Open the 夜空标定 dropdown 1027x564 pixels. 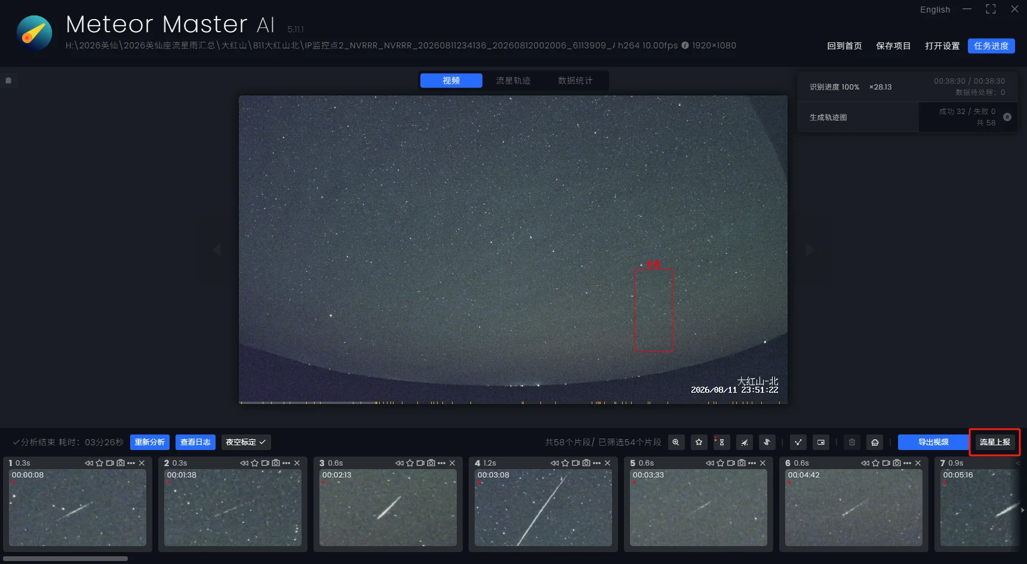246,442
